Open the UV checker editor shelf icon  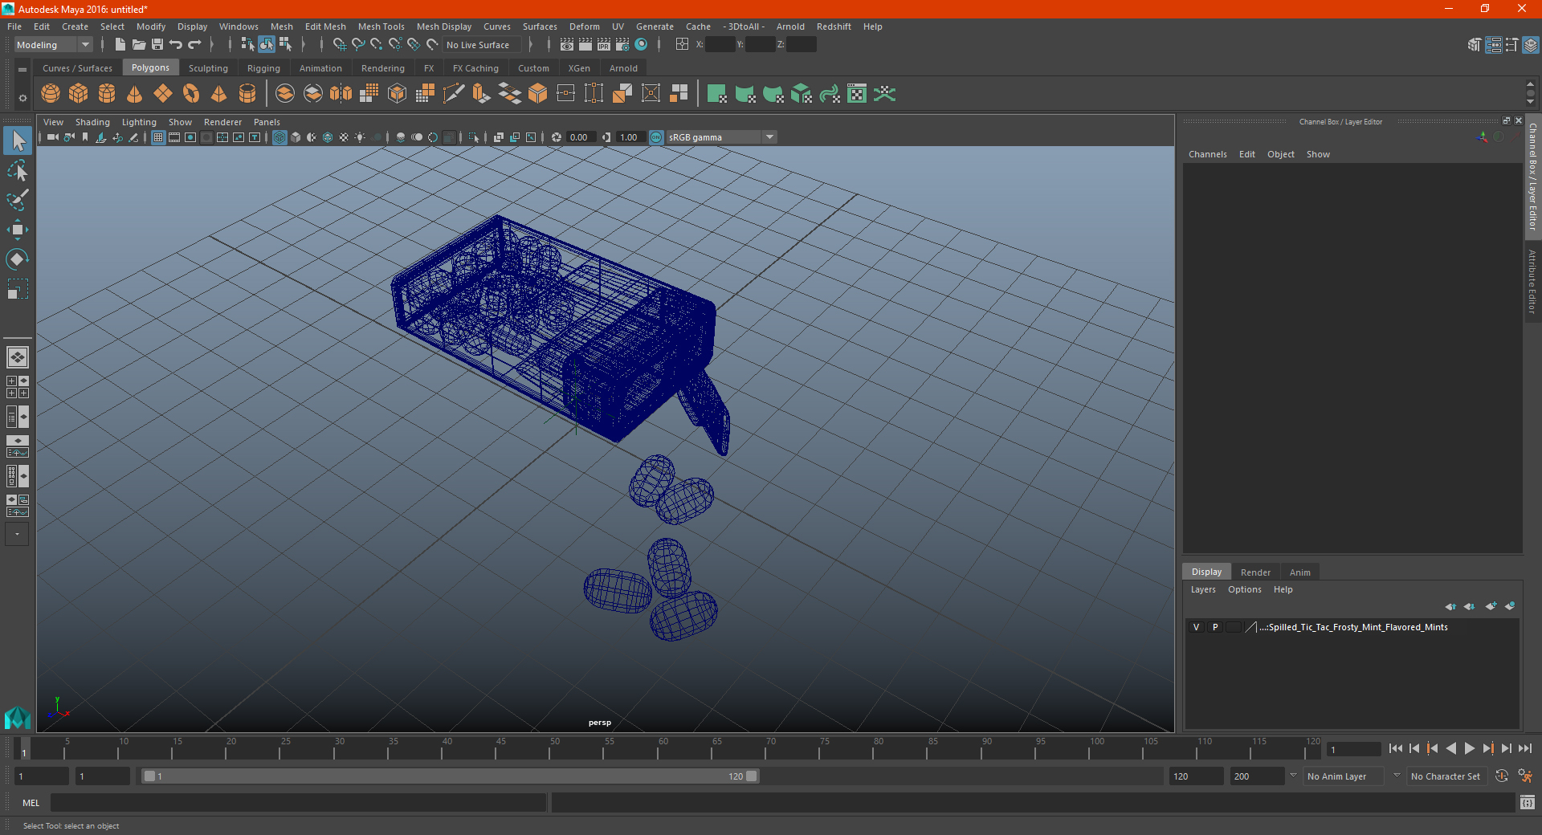coord(857,94)
